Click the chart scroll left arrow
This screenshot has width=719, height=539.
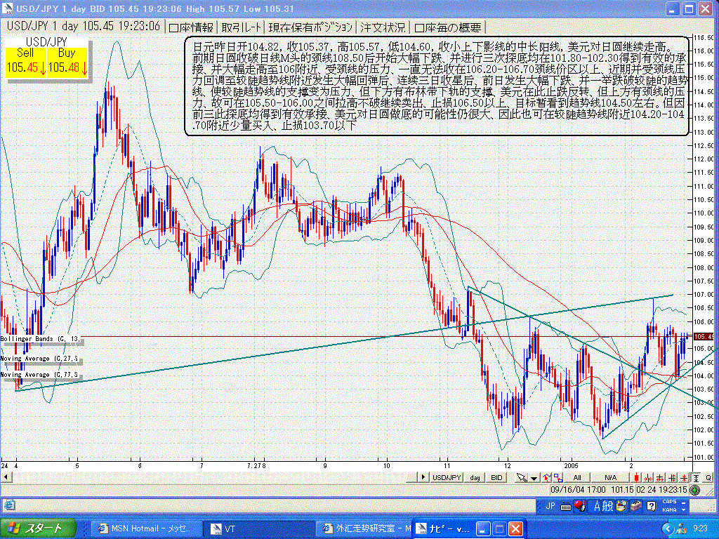point(6,477)
